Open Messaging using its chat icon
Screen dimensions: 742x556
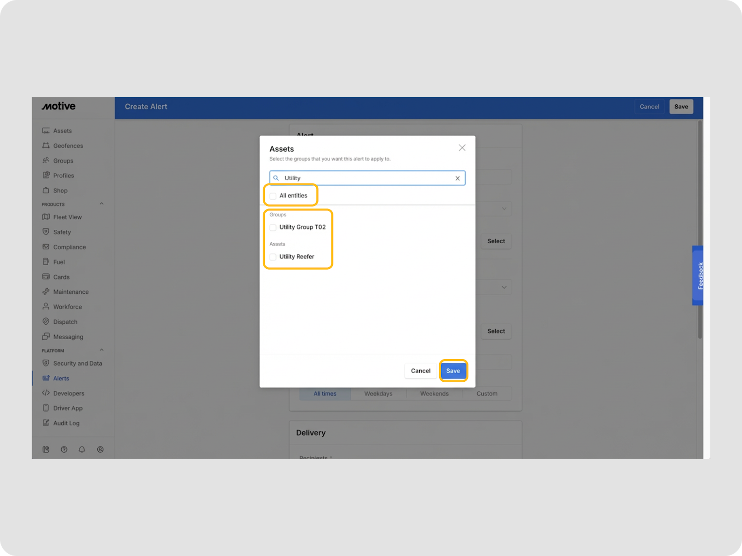46,336
